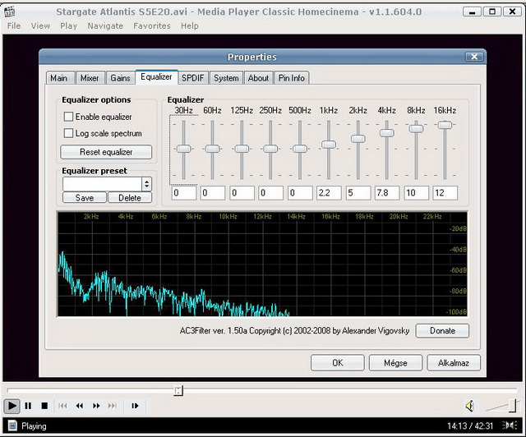
Task: Click the 125Hz equalizer slider handle
Action: [242, 149]
